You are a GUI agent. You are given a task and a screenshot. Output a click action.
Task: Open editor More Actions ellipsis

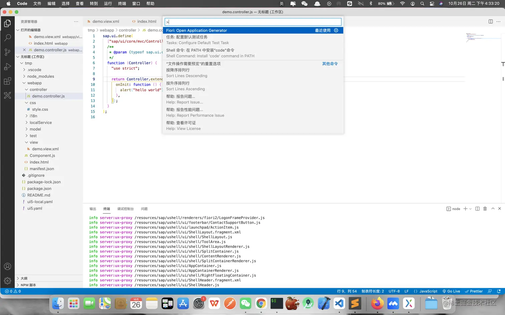[498, 21]
